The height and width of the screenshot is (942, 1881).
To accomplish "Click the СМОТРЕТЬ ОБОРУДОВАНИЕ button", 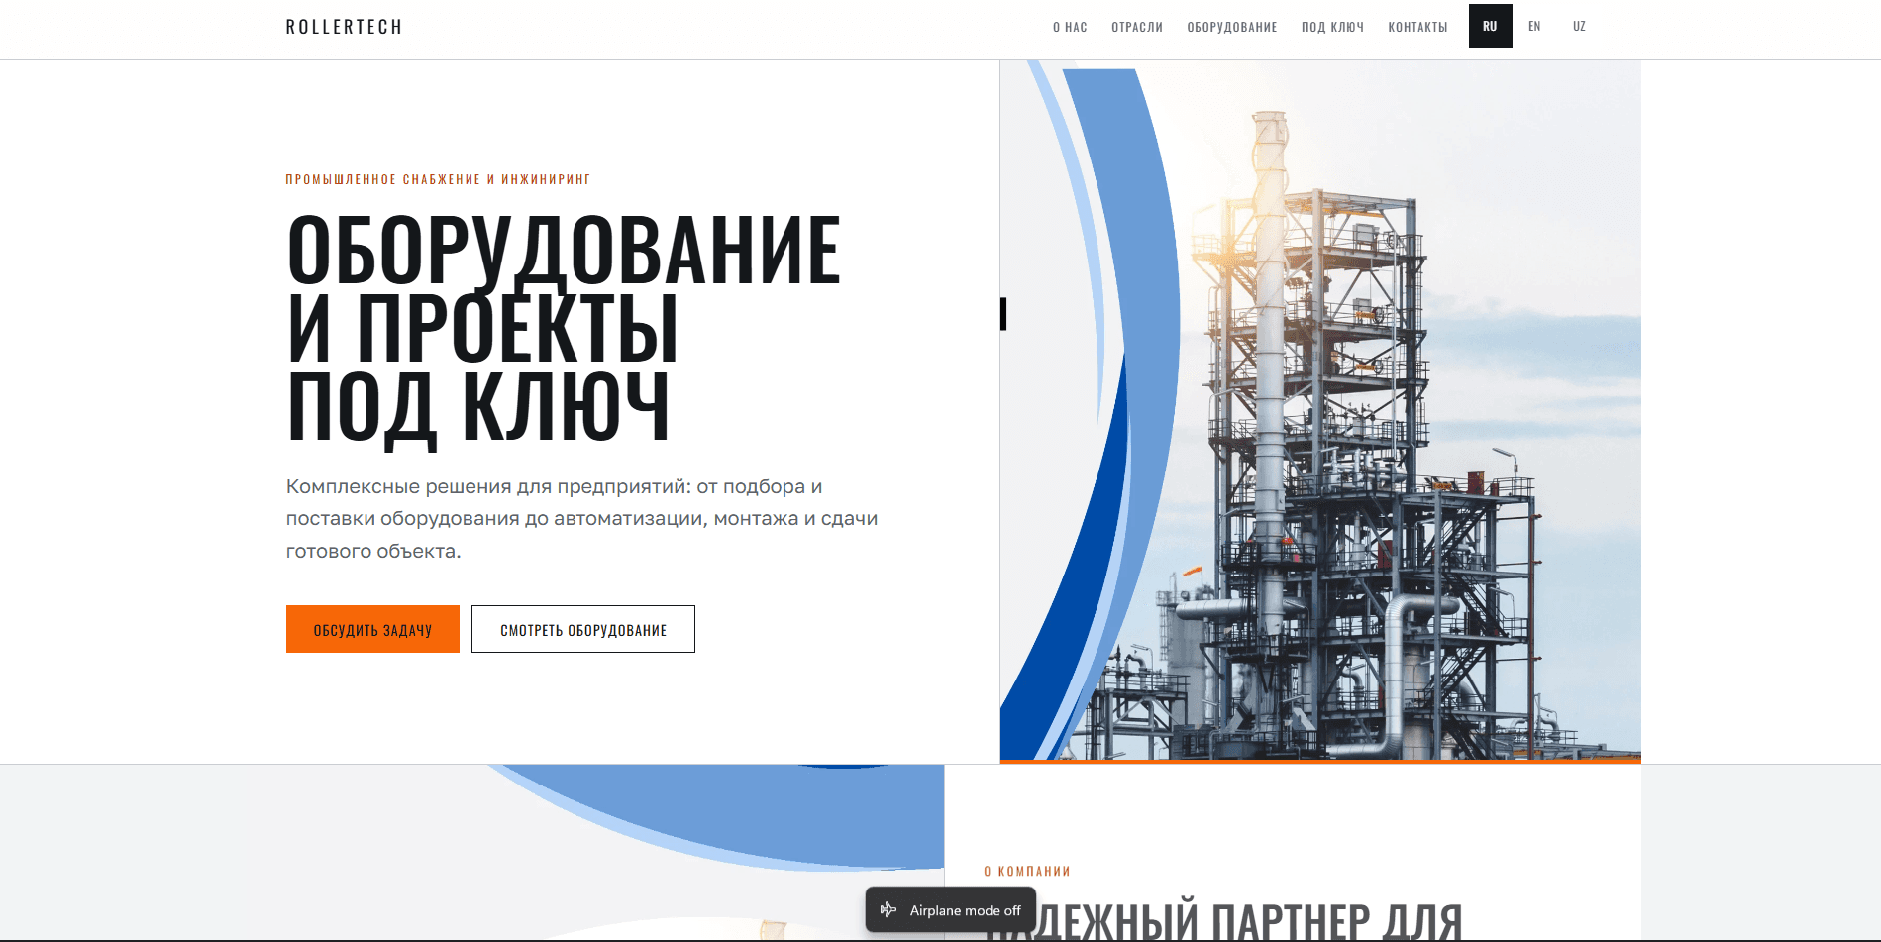I will [x=583, y=629].
